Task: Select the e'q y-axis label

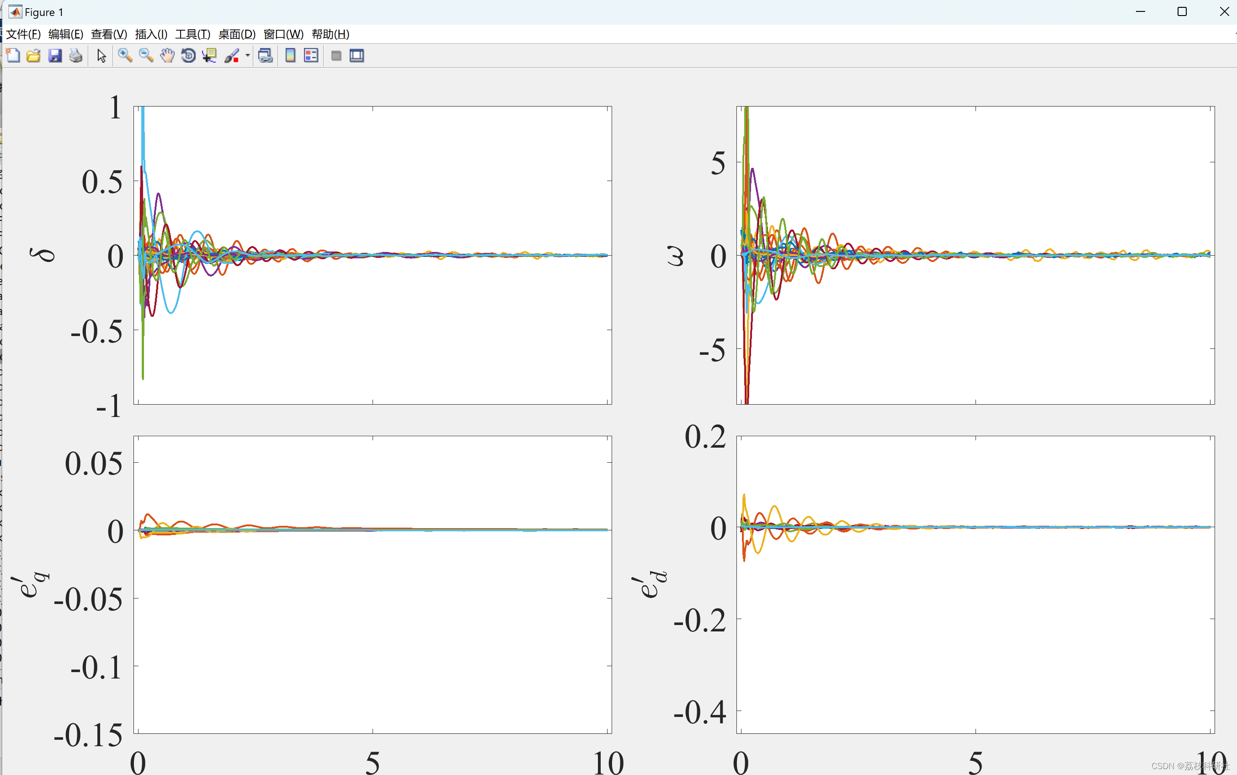Action: [x=30, y=586]
